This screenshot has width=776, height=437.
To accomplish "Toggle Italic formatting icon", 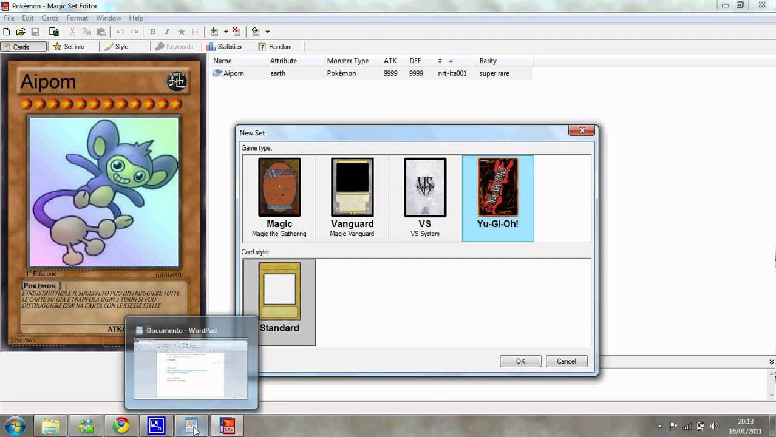I will [x=167, y=32].
